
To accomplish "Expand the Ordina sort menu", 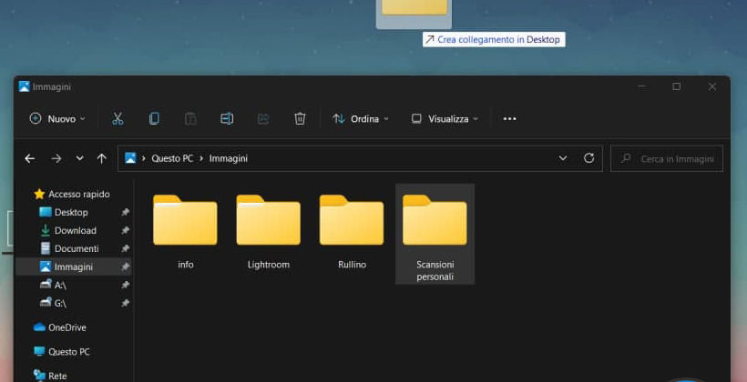I will click(361, 118).
